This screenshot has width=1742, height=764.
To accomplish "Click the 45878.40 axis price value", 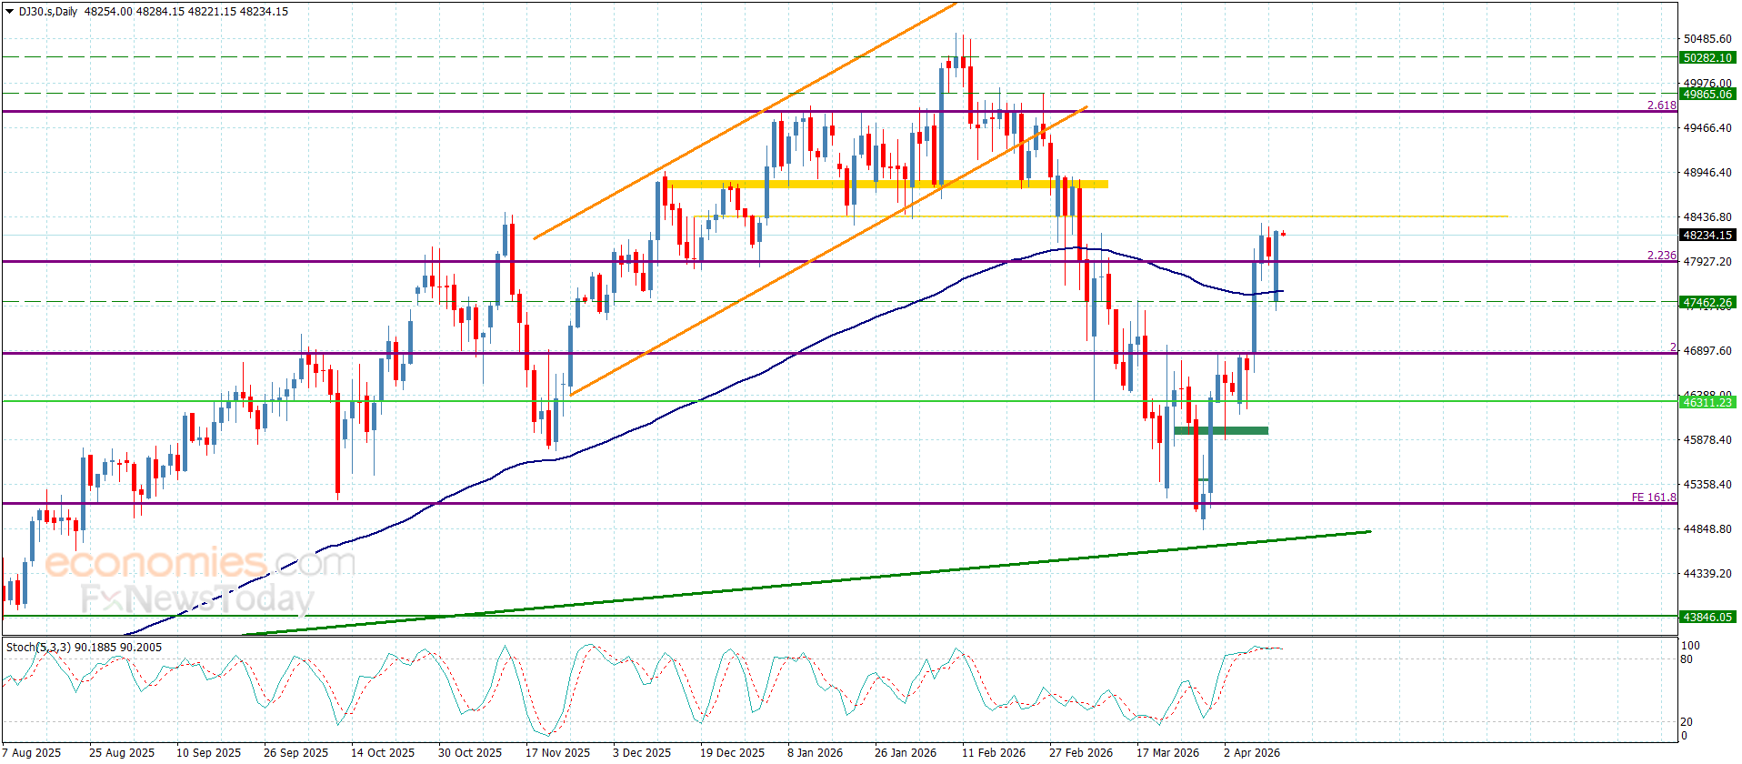I will (1707, 440).
